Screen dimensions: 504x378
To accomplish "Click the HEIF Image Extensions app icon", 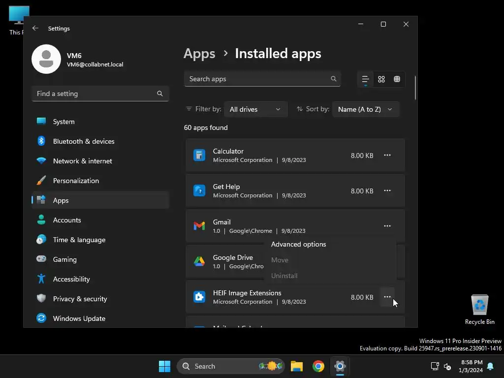I will (199, 297).
